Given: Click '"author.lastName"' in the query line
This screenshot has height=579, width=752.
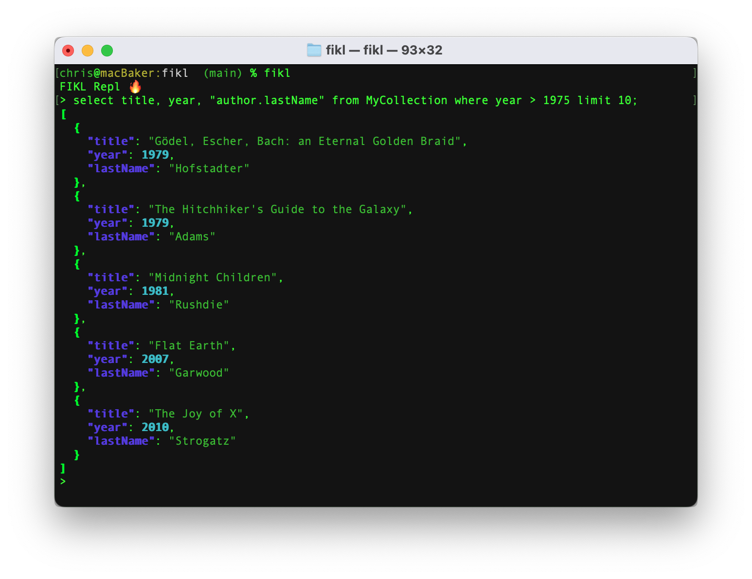Looking at the screenshot, I should tap(267, 100).
